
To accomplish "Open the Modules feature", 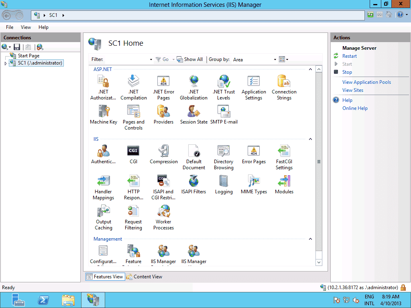I will [x=284, y=184].
